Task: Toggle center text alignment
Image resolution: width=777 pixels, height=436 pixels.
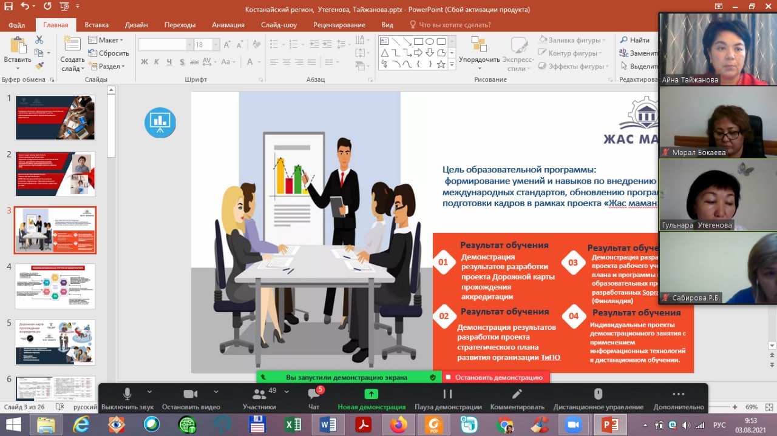Action: pyautogui.click(x=287, y=62)
